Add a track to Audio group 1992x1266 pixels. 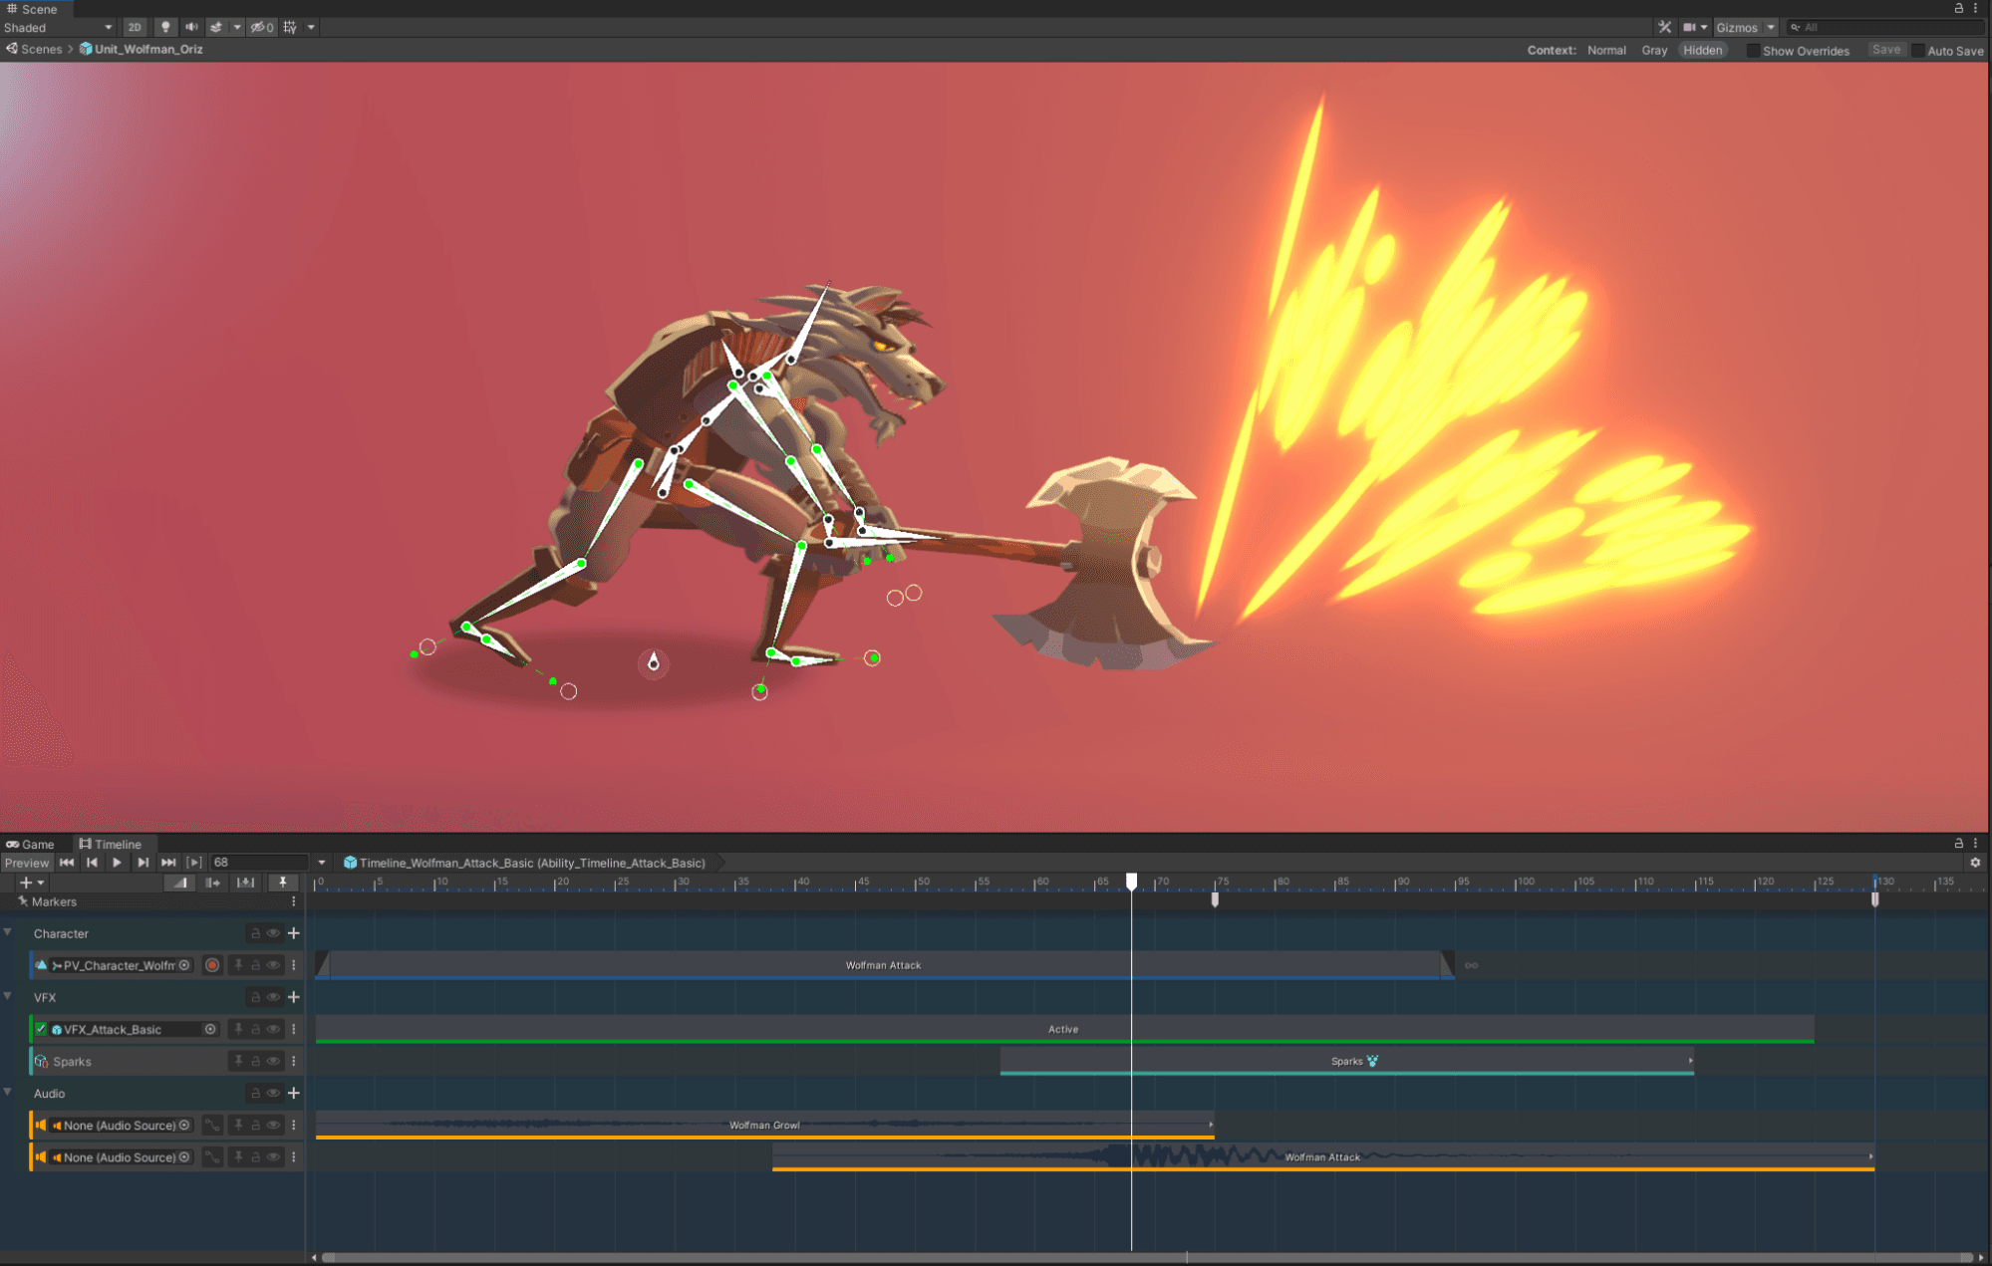click(294, 1093)
